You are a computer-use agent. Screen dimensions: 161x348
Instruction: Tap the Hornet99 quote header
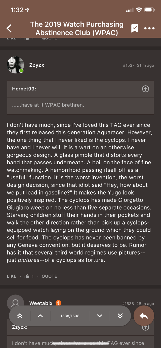click(x=24, y=89)
